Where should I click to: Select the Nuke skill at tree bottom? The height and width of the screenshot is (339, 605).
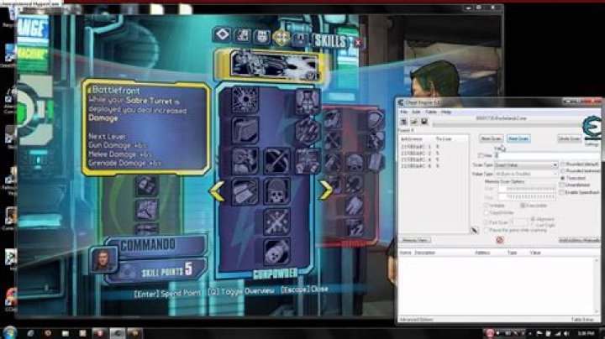(x=276, y=252)
